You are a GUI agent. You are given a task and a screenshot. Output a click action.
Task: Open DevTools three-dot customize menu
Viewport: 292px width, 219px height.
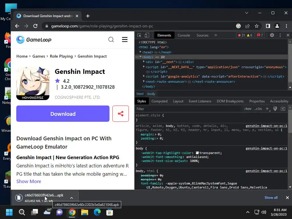pos(280,35)
